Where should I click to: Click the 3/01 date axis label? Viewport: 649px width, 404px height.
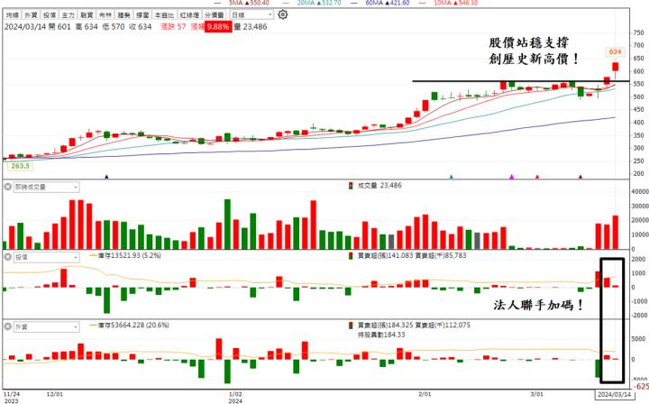point(537,394)
